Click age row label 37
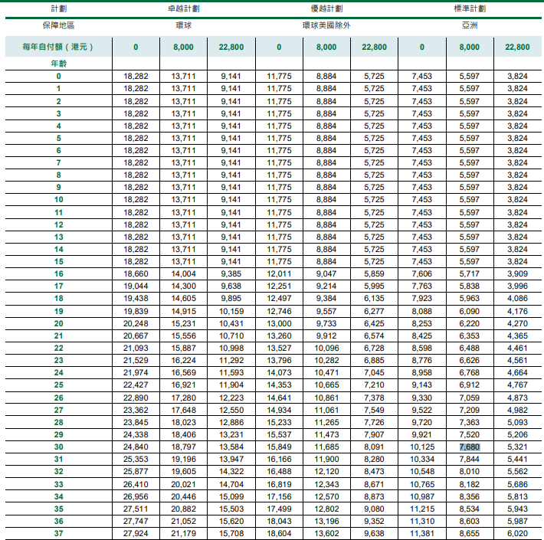 [59, 533]
